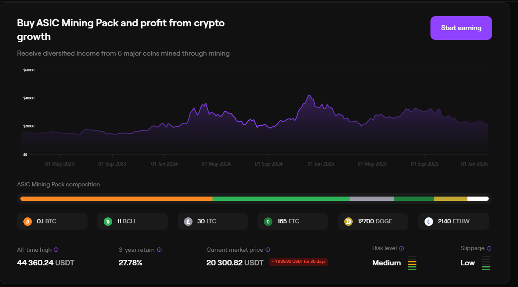
Task: Click the 01 Jan 2026 chart axis label
Action: point(474,164)
